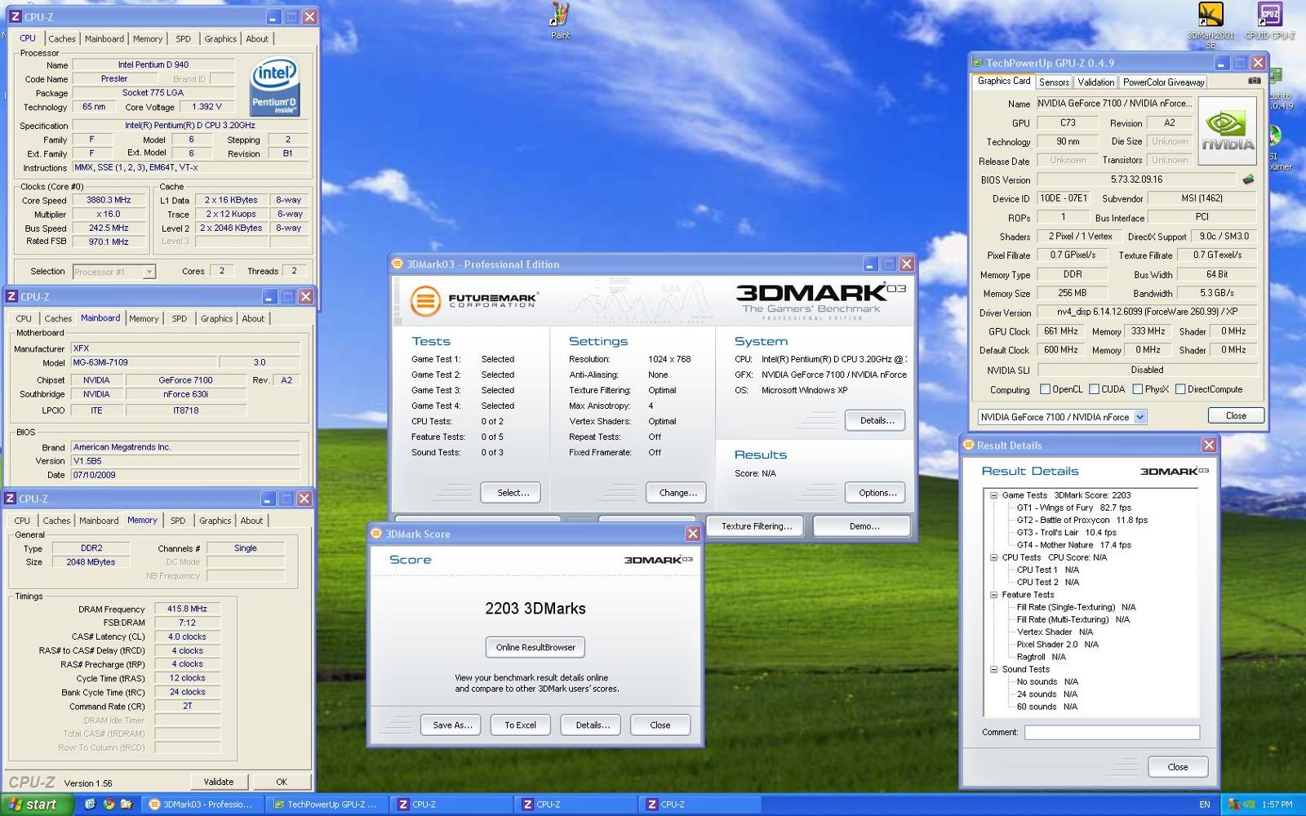Click the CPU-Z Validate button
1306x816 pixels.
click(218, 782)
